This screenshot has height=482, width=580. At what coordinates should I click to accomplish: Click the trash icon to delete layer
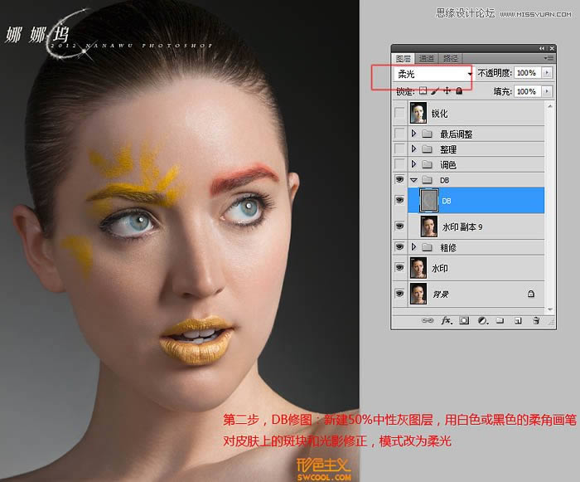[x=535, y=319]
